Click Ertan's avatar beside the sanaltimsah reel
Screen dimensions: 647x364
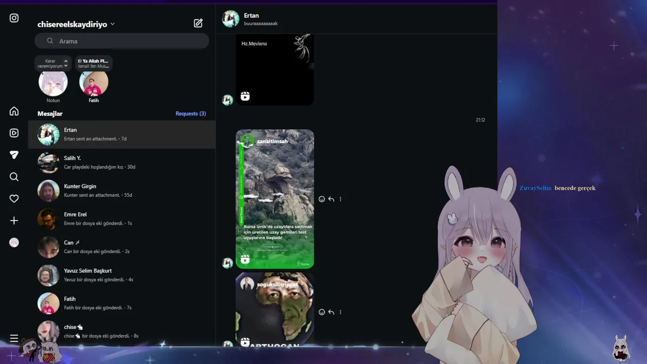[x=228, y=263]
